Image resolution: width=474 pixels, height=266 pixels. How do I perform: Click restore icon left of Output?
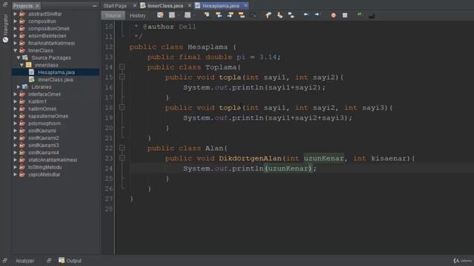click(x=49, y=260)
